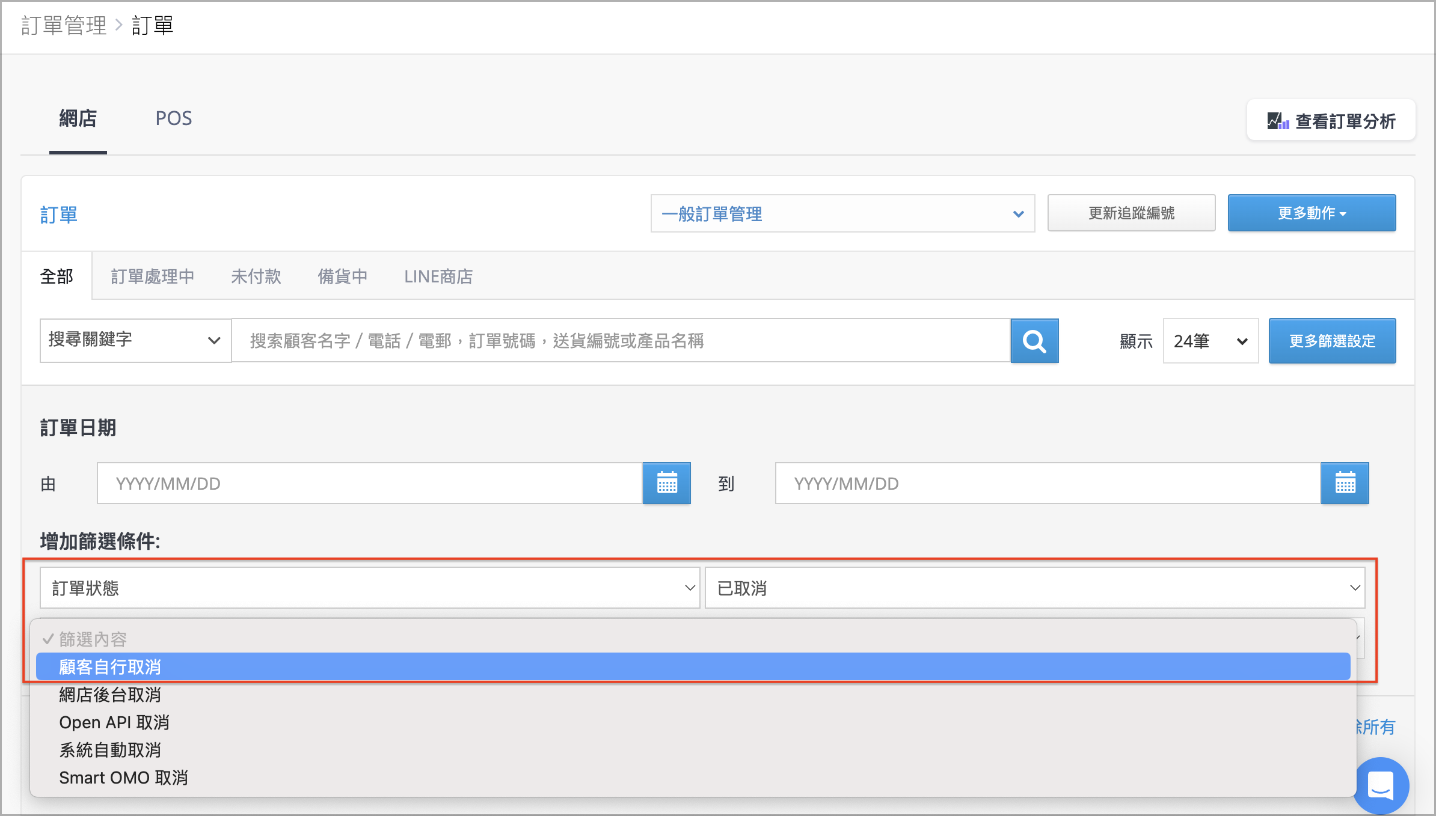Viewport: 1436px width, 816px height.
Task: Select the LINE商店 tab
Action: click(x=438, y=276)
